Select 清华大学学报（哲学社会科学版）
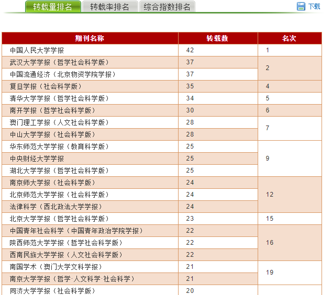The image size is (332, 295). [59, 98]
